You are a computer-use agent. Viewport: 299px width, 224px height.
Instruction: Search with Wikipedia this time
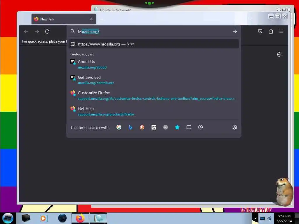(154, 127)
